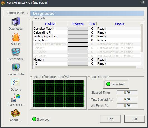
Task: Select the Complex Matrix module row
Action: point(87,29)
